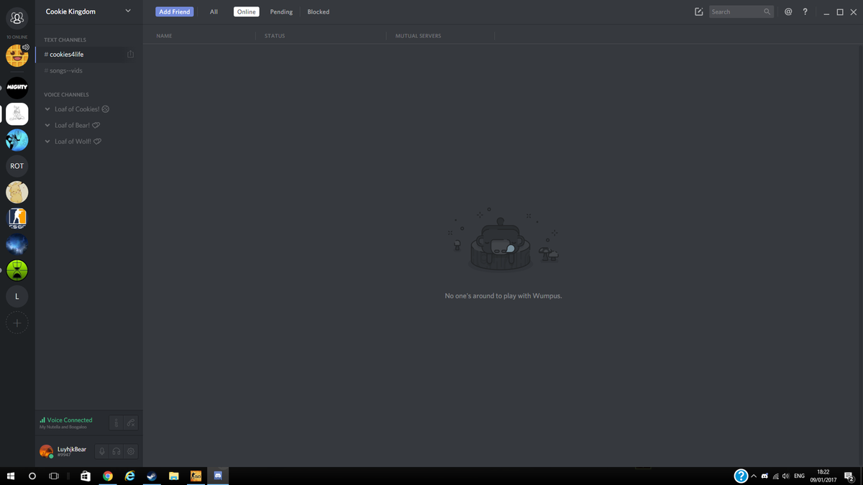Click the NAME column header
The image size is (863, 485).
(164, 36)
